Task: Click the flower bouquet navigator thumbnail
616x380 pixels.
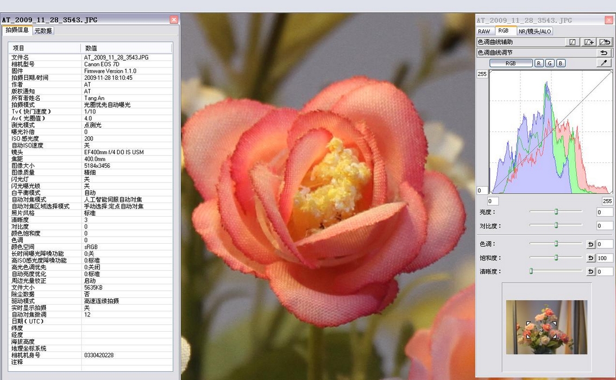Action: 546,327
